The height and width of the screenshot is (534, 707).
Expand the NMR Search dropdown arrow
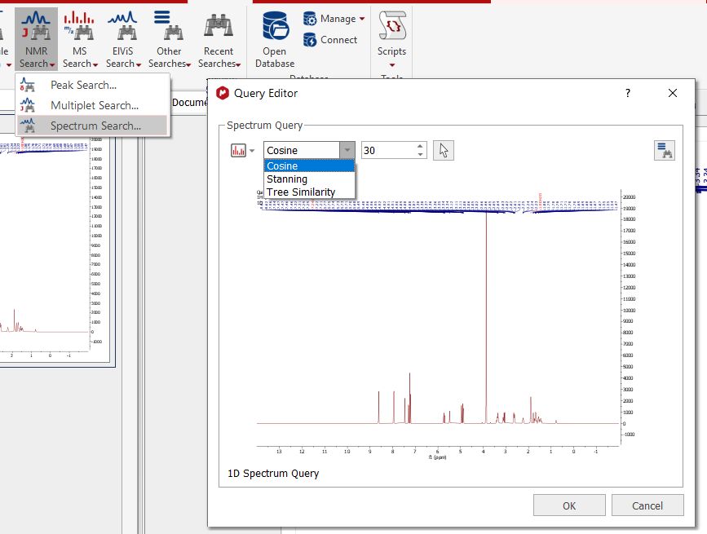click(52, 65)
